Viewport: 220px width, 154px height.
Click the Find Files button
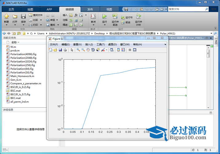36,15
